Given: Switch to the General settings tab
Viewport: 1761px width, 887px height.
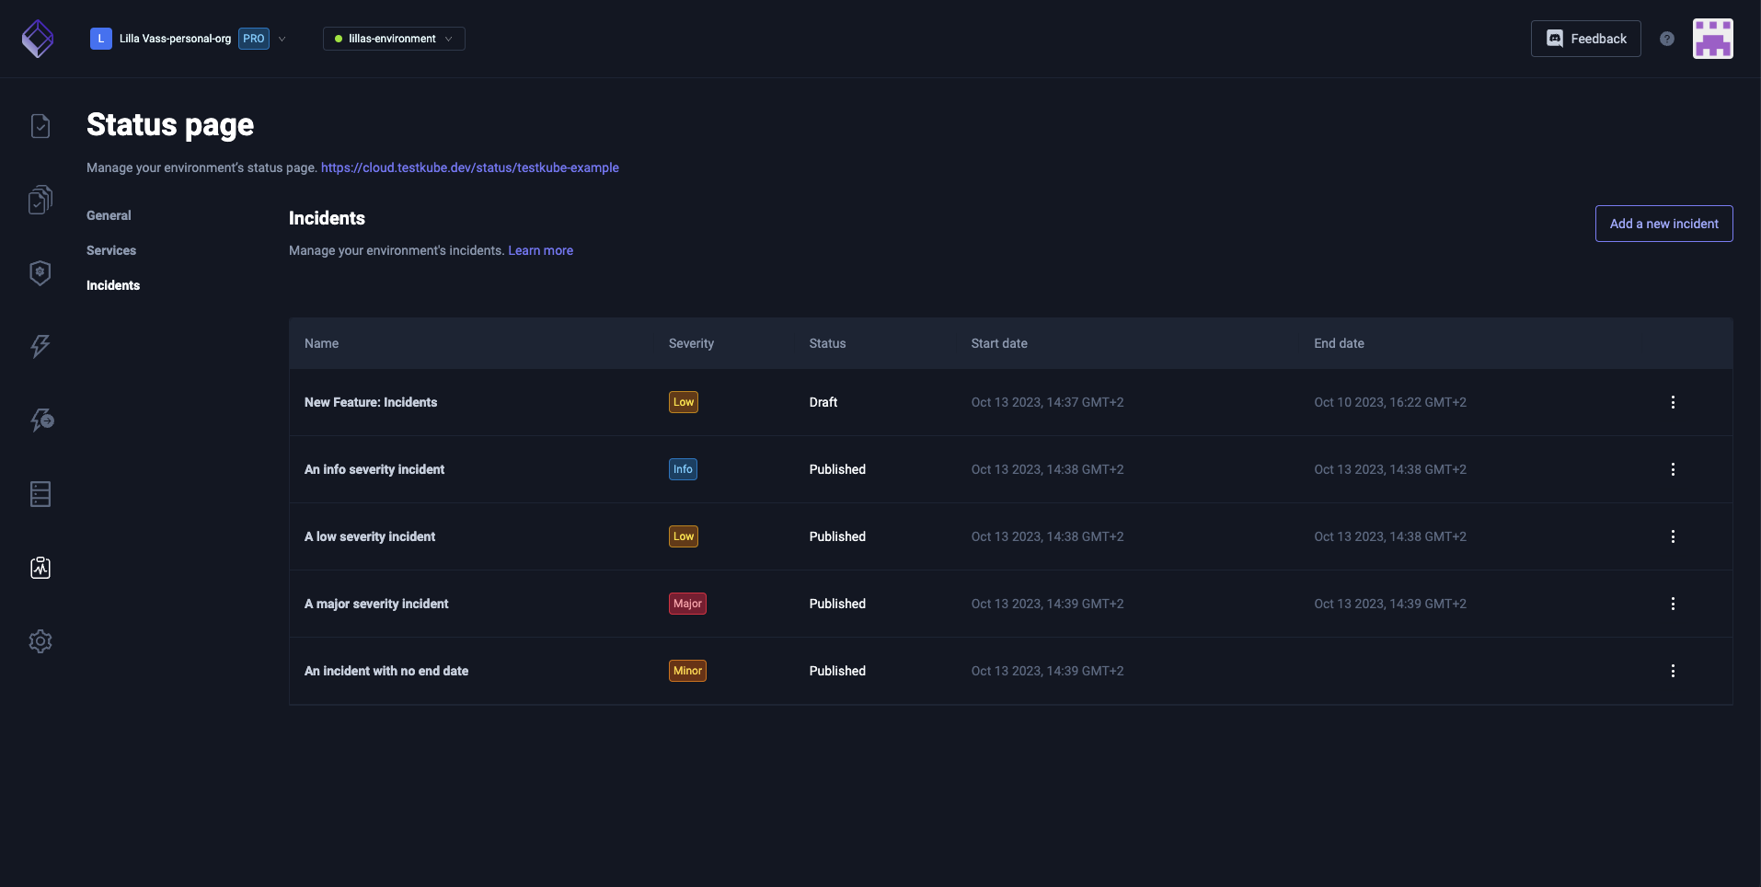Looking at the screenshot, I should pos(109,215).
